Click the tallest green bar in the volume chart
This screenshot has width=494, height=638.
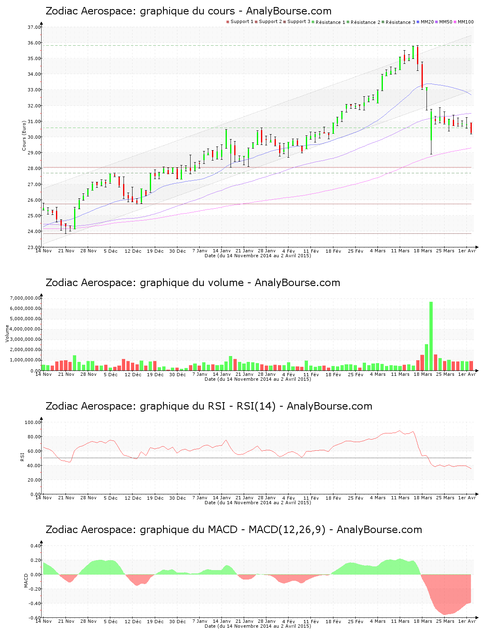[x=431, y=336]
